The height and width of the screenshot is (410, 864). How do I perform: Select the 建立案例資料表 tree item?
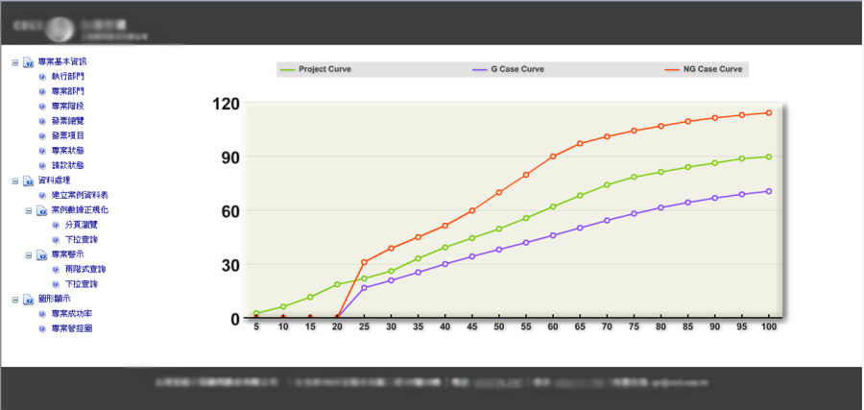point(80,195)
